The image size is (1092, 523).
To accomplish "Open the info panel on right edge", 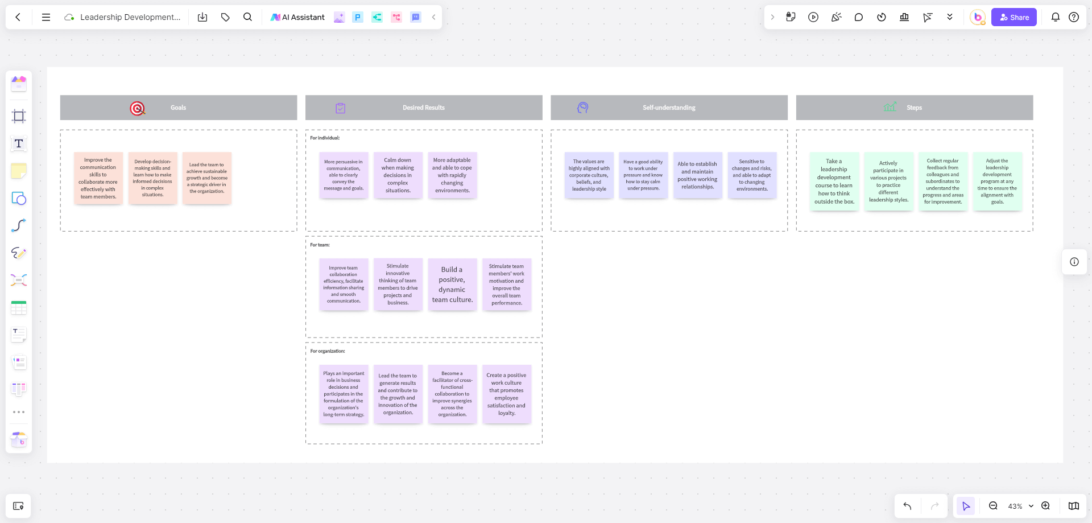I will pos(1074,262).
